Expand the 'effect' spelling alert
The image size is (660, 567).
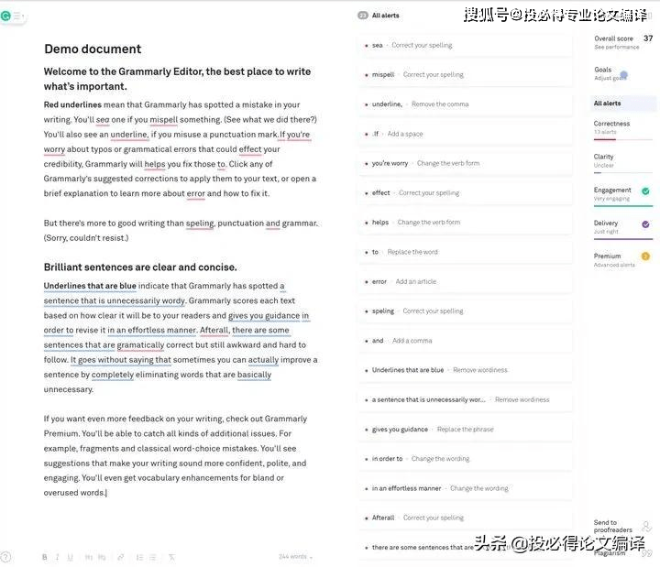[x=466, y=192]
